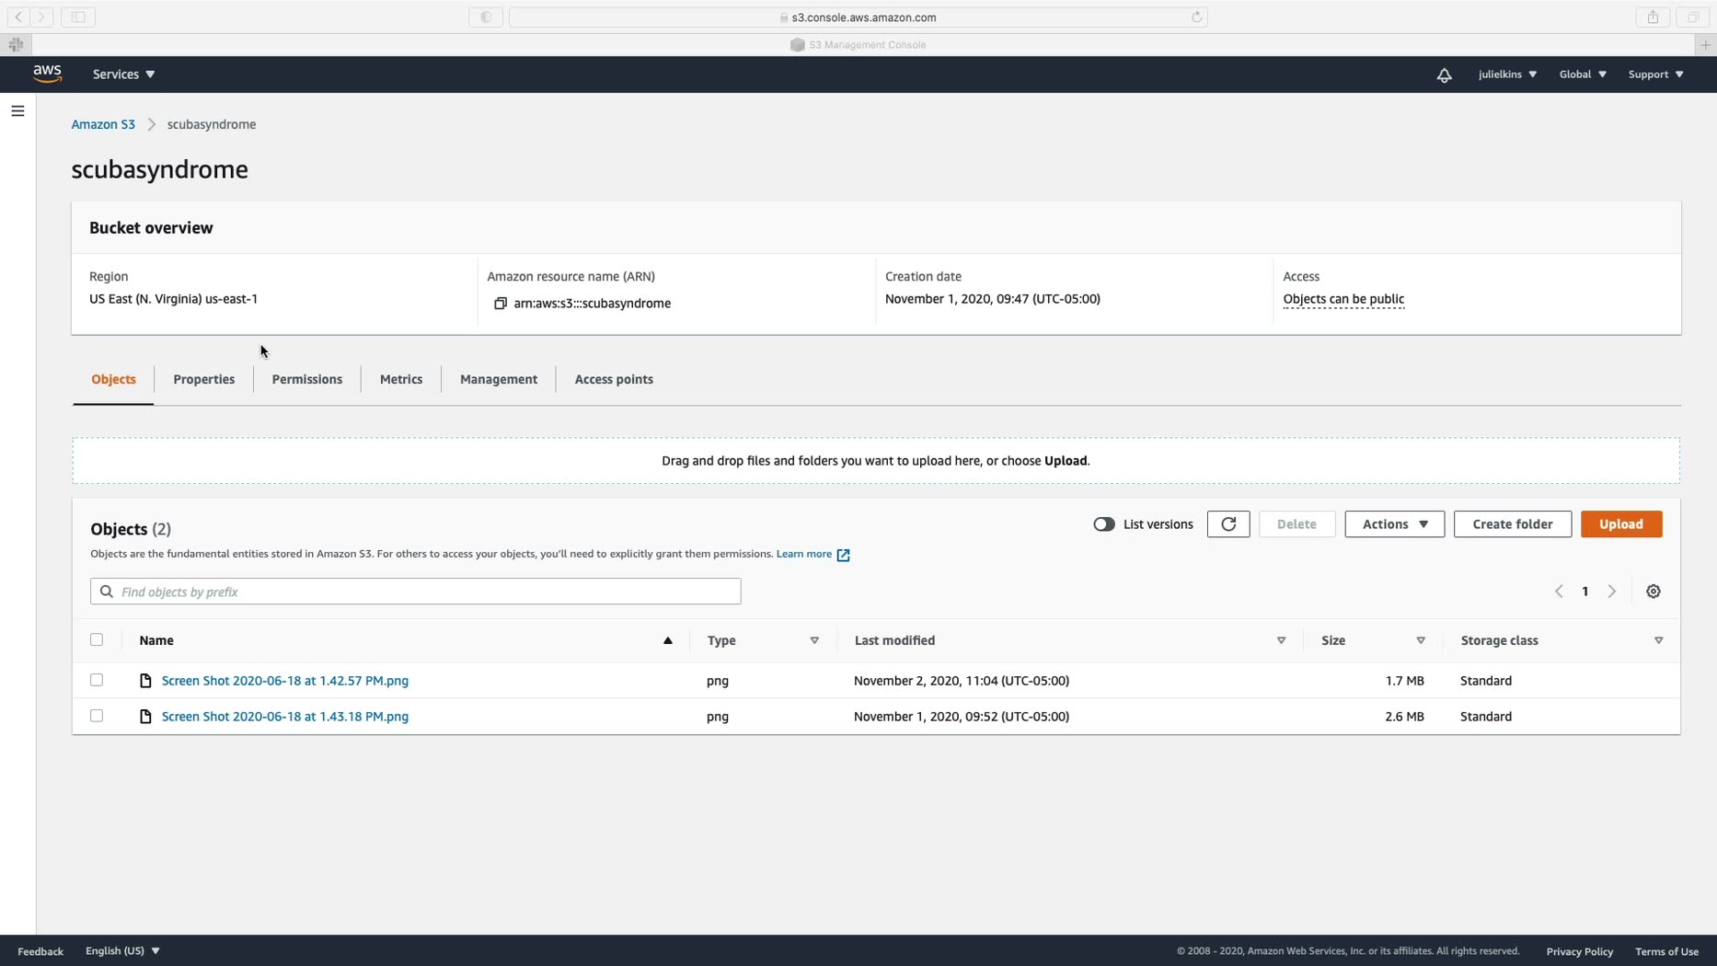
Task: Click the external link icon beside Learn more
Action: click(x=843, y=555)
